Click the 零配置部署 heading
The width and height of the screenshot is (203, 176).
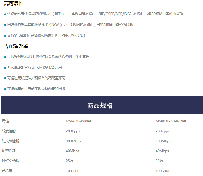(x=16, y=46)
